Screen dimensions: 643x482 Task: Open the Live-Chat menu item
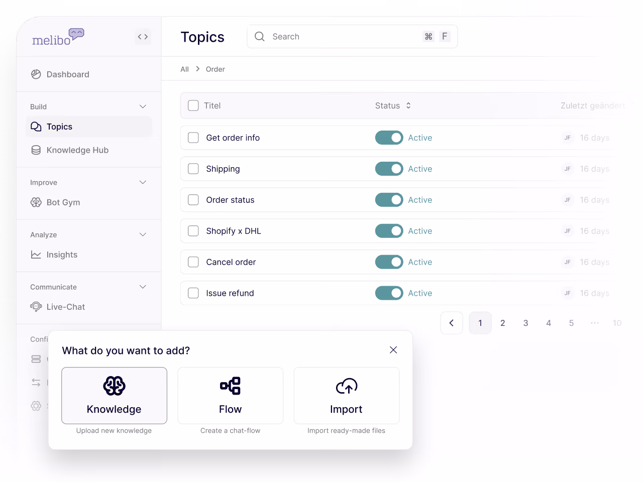[89, 307]
